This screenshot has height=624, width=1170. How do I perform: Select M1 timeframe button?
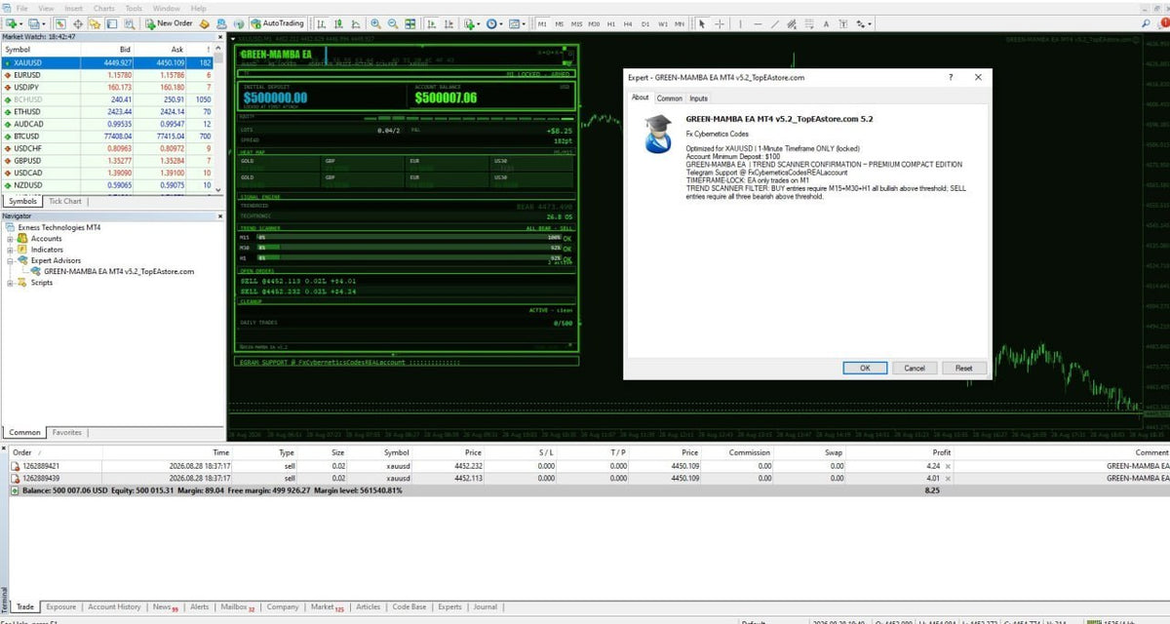coord(543,22)
